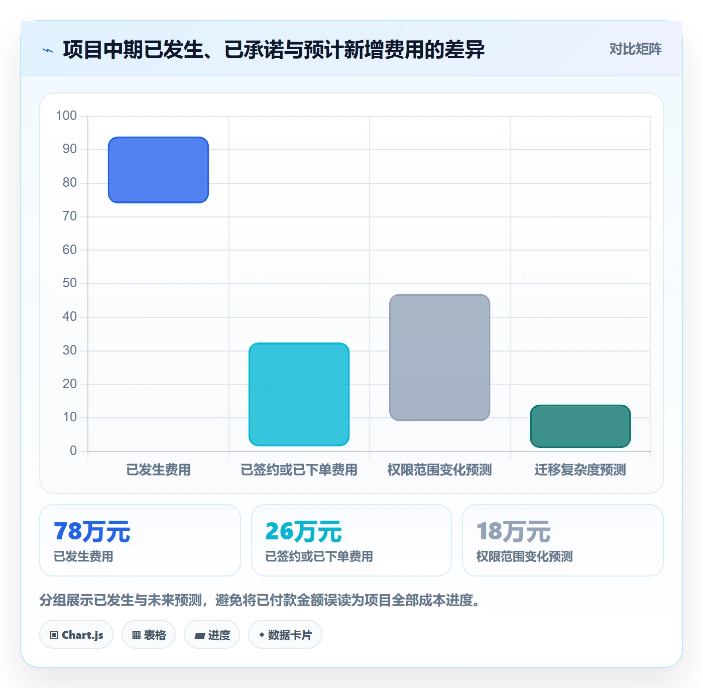Click the 100 y-axis tick label
The height and width of the screenshot is (688, 703).
point(66,116)
